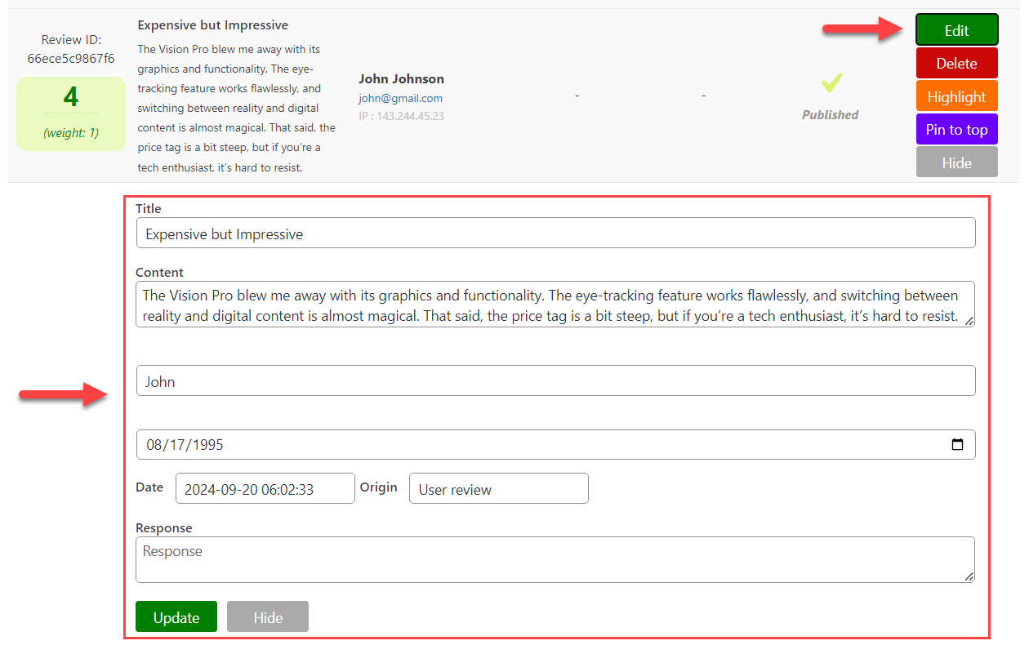The image size is (1029, 645).
Task: Click the Origin label
Action: pyautogui.click(x=379, y=487)
